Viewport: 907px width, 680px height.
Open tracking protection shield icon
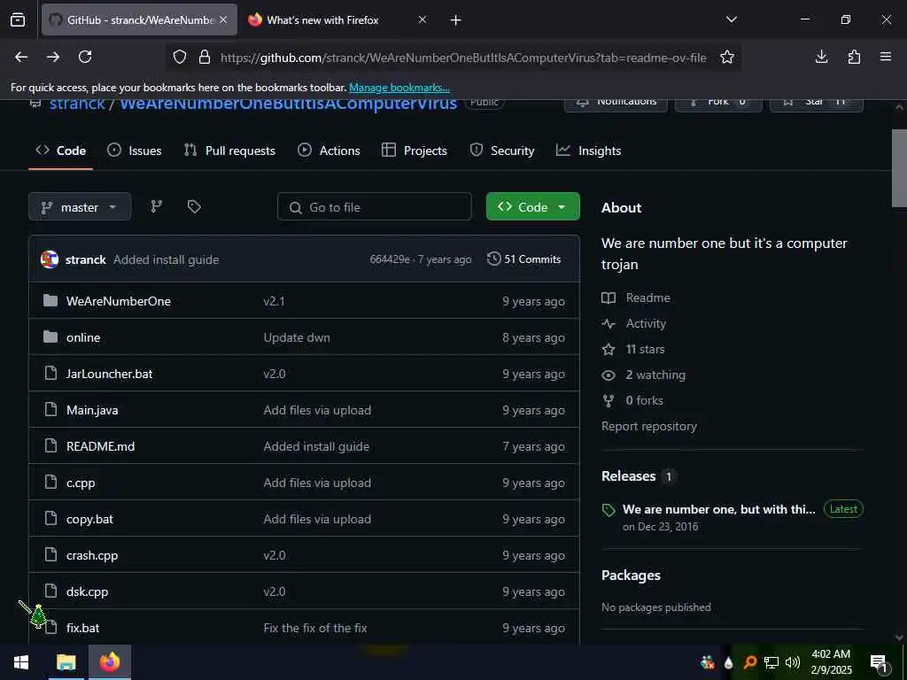(180, 57)
